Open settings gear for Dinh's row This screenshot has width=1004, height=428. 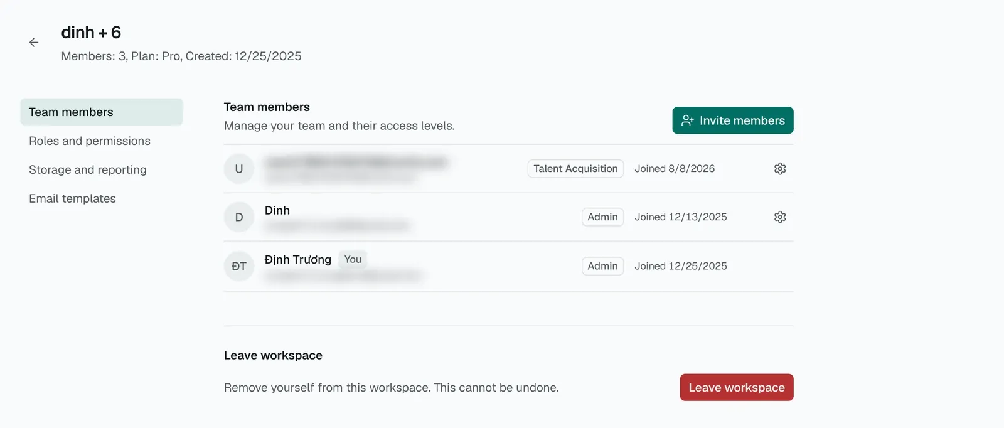[x=780, y=217]
